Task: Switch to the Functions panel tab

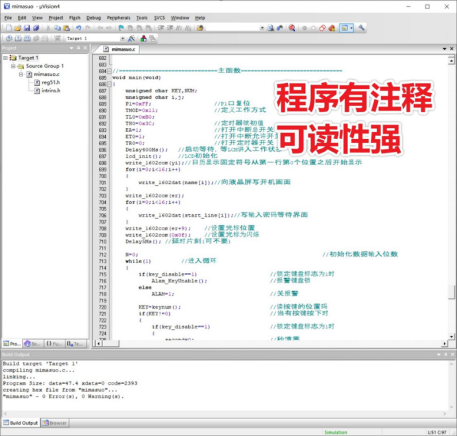Action: 55,344
